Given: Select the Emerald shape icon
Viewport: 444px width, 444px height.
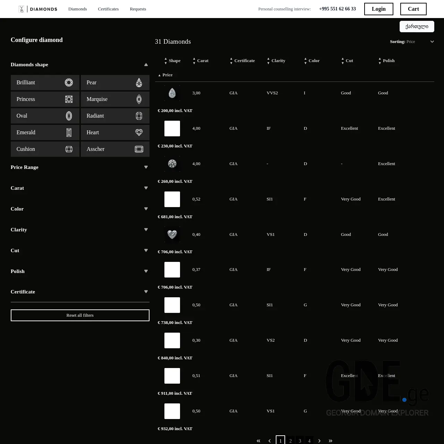Looking at the screenshot, I should tap(69, 133).
